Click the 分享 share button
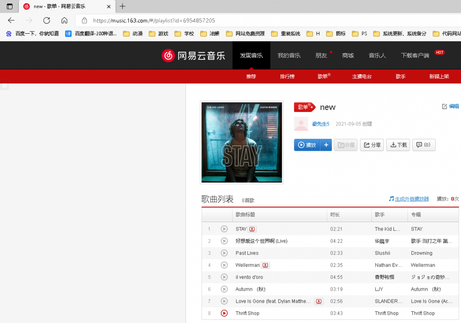The width and height of the screenshot is (461, 323). [372, 145]
